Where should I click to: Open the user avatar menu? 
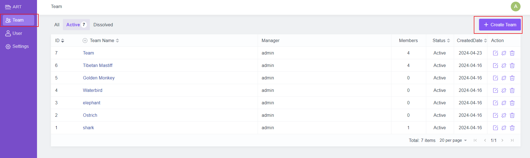516,6
